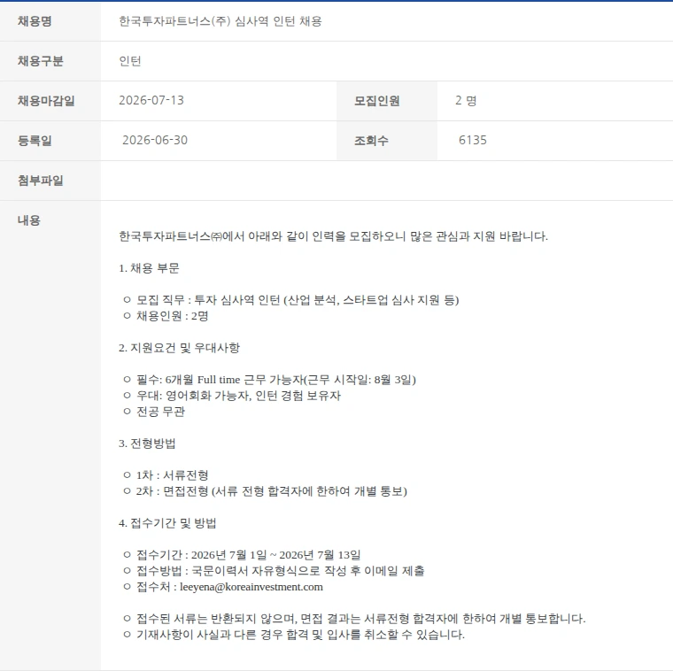
Task: Click the line '2차 : 면접전형'
Action: (271, 491)
